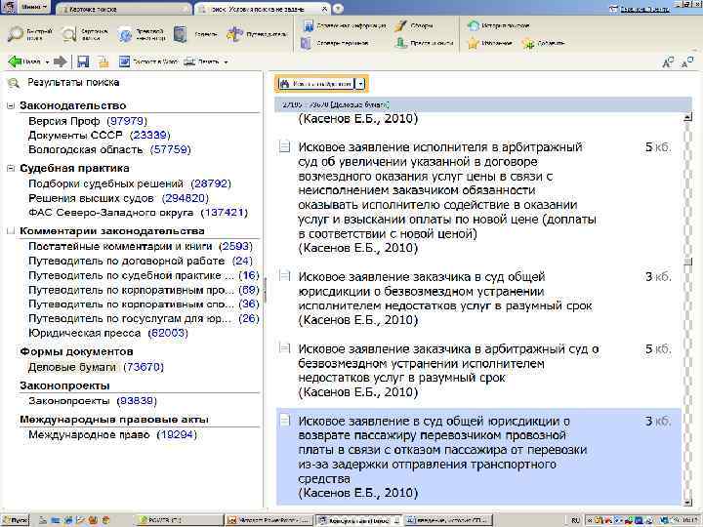Click the Save floppy disk icon
Viewport: 703px width, 527px height.
[x=83, y=61]
